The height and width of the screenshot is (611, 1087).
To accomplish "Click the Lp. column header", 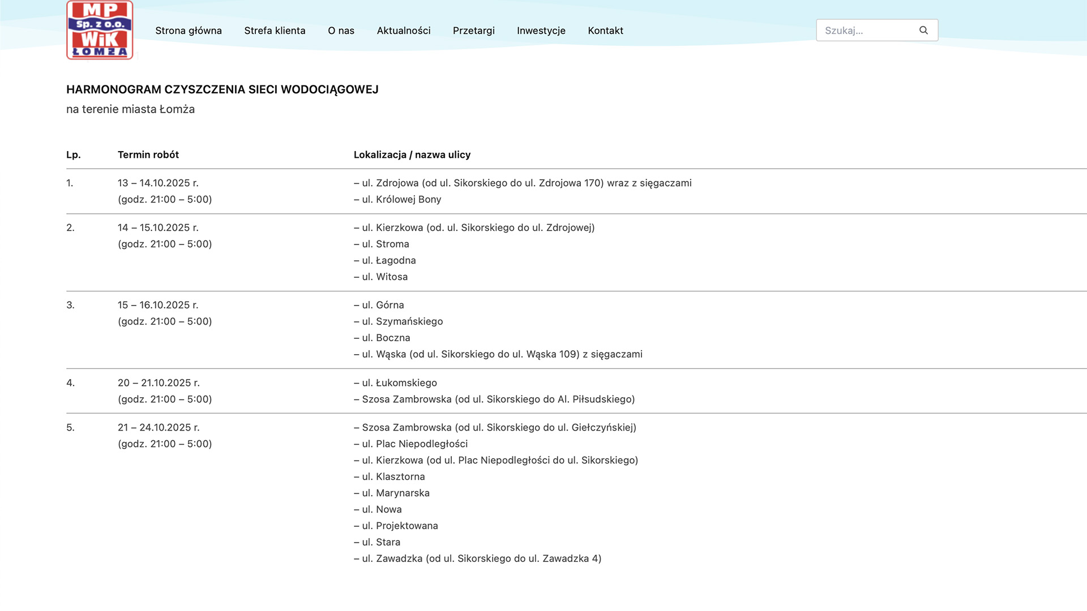I will point(74,154).
